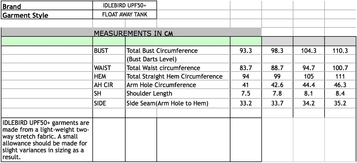This screenshot has width=357, height=163.
Task: Click the AH CIR abbreviation cell
Action: click(x=109, y=85)
